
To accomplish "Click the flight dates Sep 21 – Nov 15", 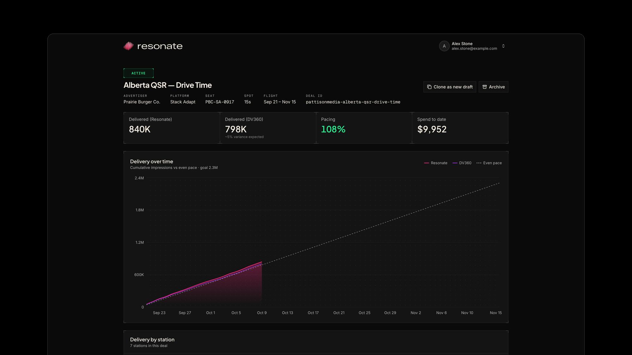I will pyautogui.click(x=280, y=102).
